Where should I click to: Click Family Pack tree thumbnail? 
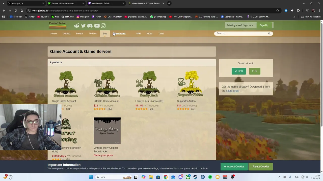click(x=149, y=84)
